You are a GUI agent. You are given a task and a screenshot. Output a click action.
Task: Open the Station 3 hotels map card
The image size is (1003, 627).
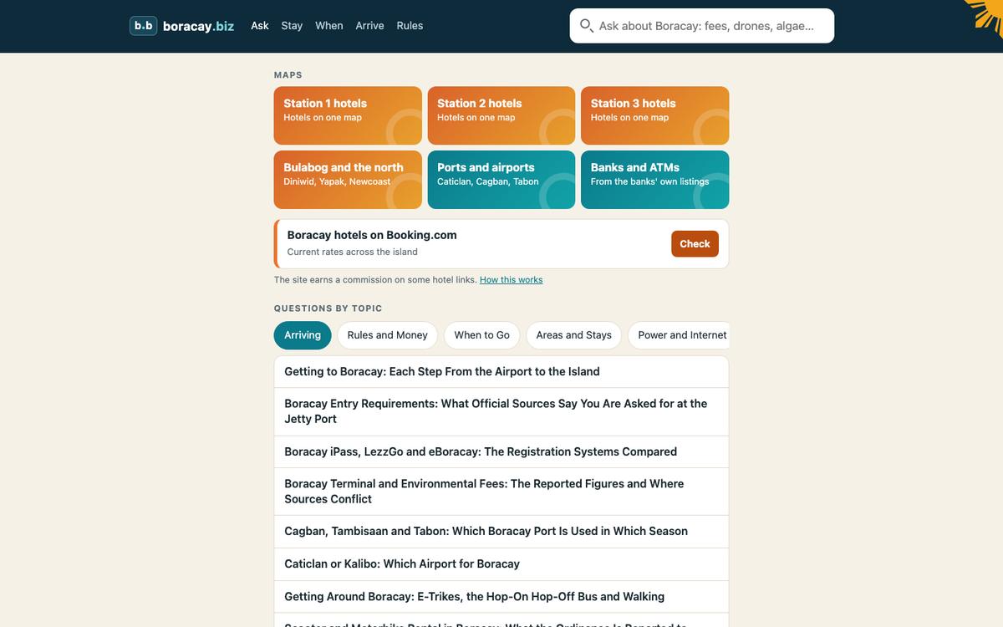click(655, 115)
